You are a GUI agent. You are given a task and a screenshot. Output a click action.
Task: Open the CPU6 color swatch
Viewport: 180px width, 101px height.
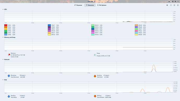(6, 35)
